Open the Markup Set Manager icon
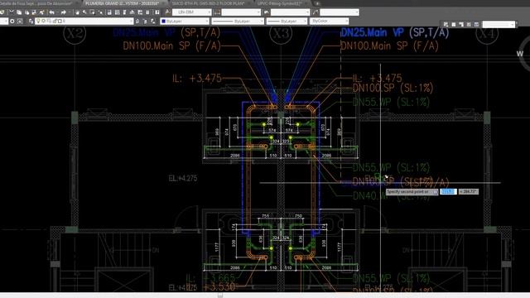 coord(140,12)
